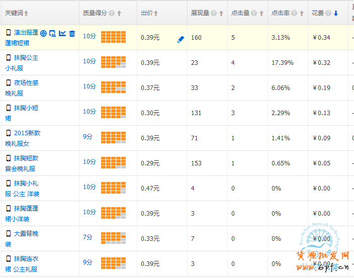Screen dimensions: 354x278
Task: Click the globe icon beside 演出服蓬蓬裙短裙
Action: [44, 34]
